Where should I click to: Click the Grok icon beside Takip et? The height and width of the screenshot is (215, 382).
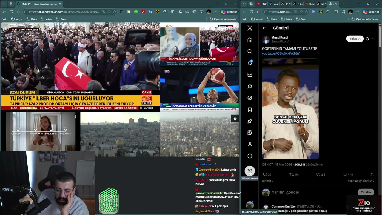(367, 39)
